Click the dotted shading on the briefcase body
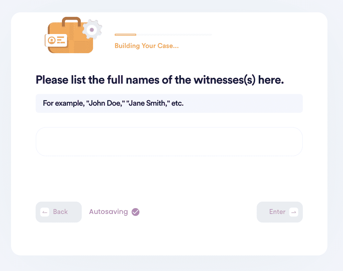 84,46
